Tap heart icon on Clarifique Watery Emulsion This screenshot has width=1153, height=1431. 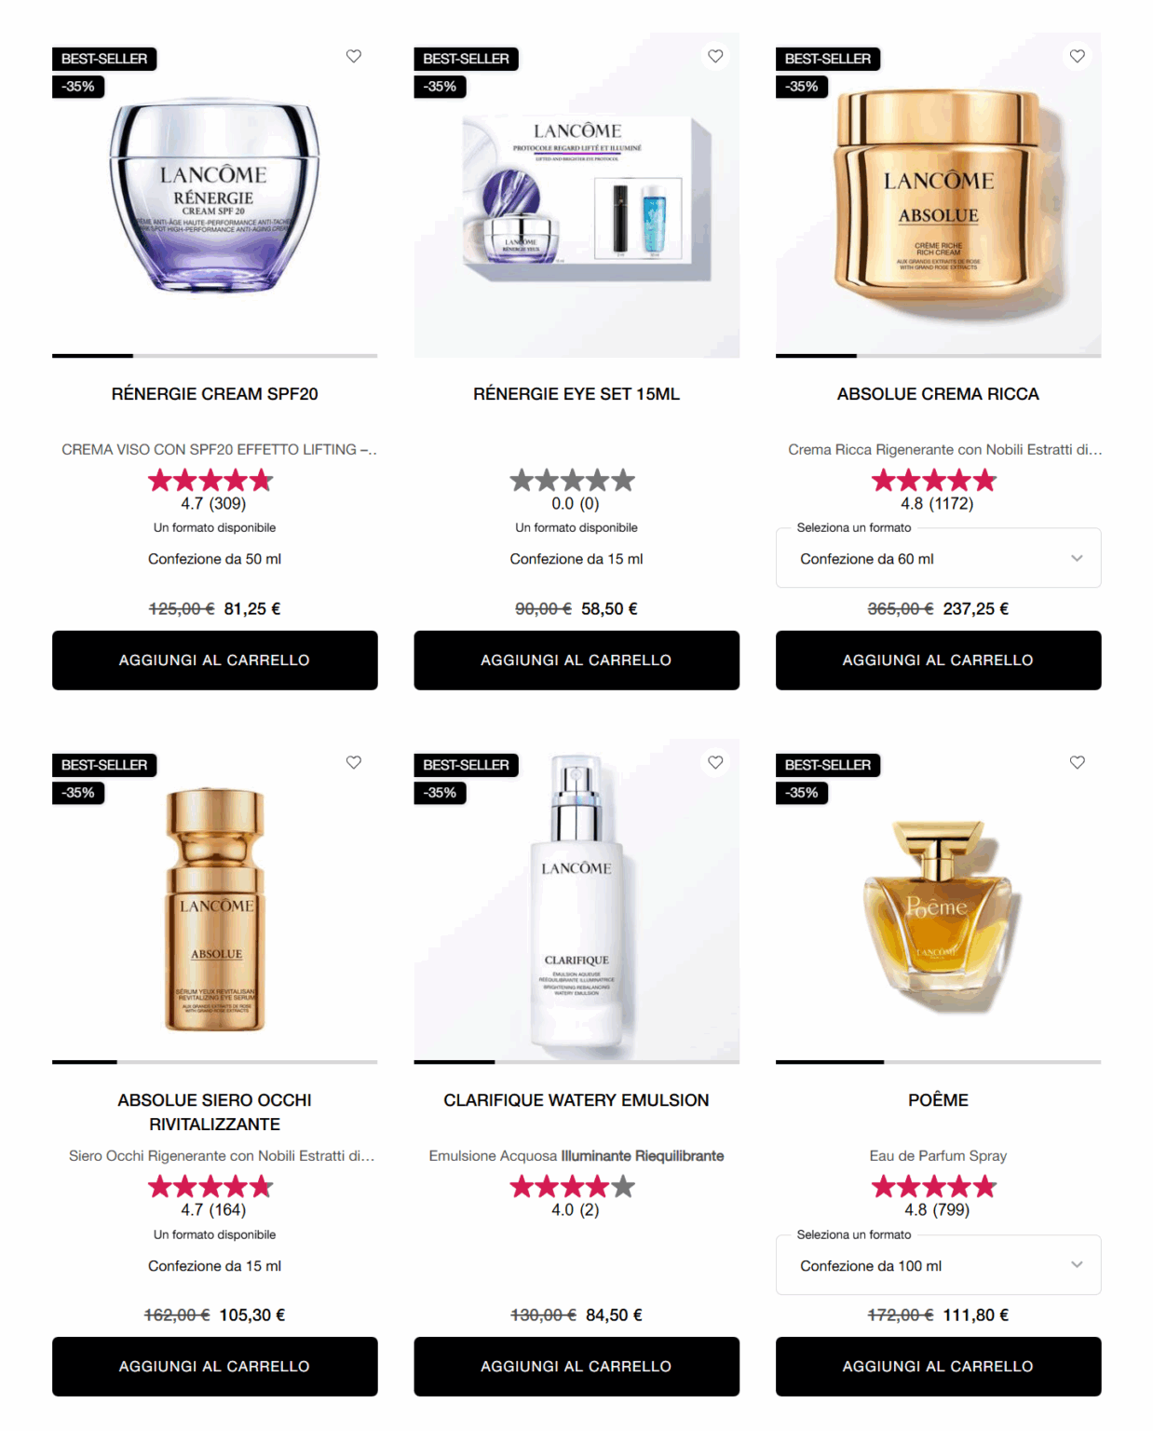point(715,762)
